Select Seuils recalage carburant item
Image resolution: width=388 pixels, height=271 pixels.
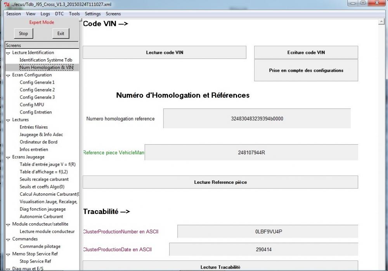44,179
